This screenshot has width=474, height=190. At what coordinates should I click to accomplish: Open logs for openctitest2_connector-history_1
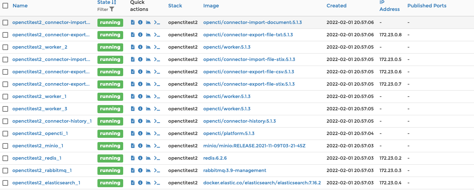[x=133, y=121]
